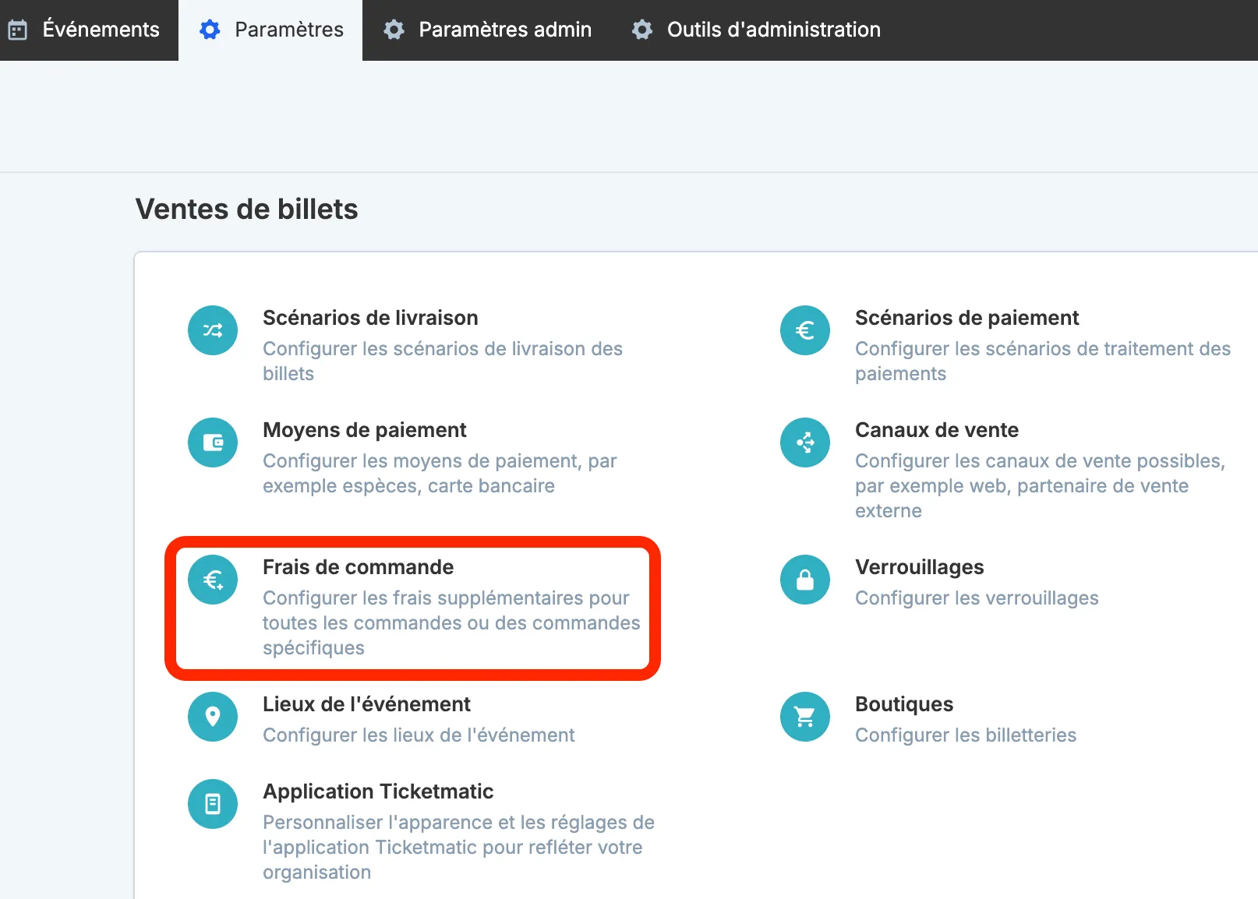Viewport: 1258px width, 899px height.
Task: Click the shopping cart icon for Boutiques
Action: (x=805, y=717)
